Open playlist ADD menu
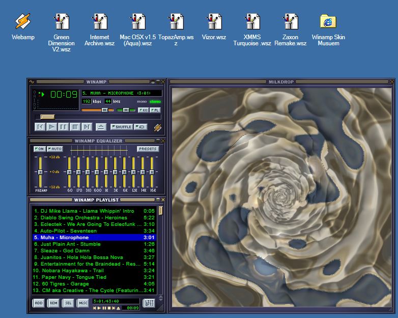This screenshot has height=318, width=398. coord(39,303)
